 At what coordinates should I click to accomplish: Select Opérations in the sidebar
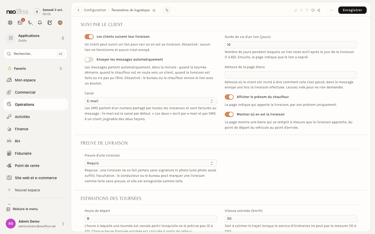35,105
